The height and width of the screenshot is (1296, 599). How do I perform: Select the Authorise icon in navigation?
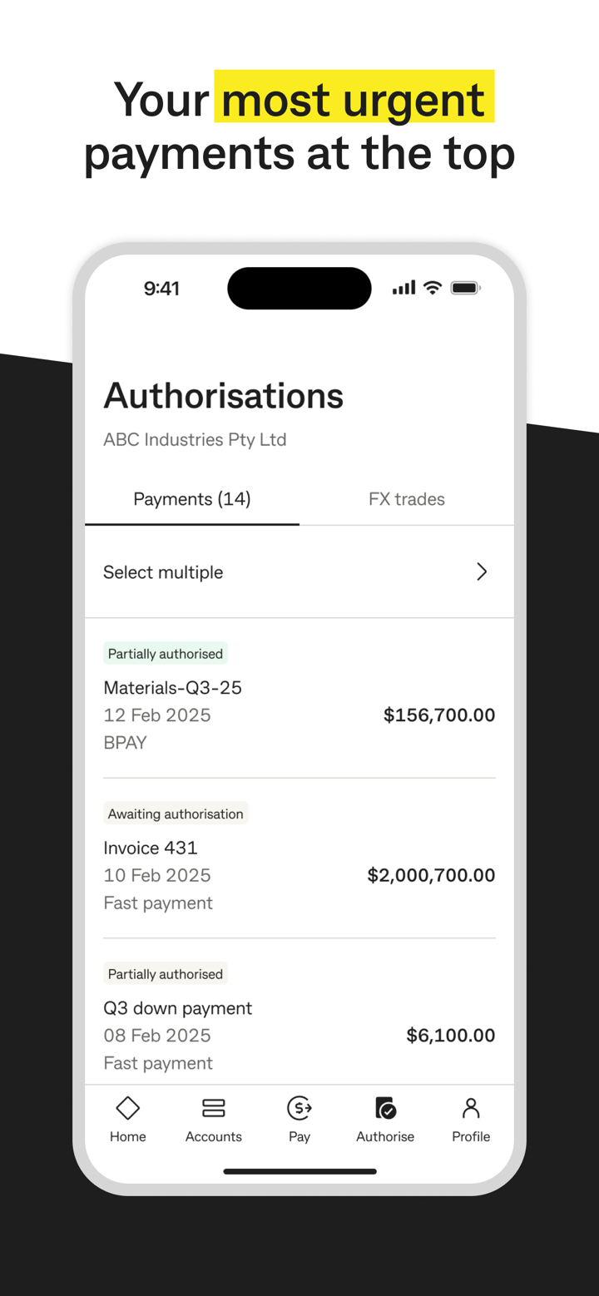click(385, 1109)
